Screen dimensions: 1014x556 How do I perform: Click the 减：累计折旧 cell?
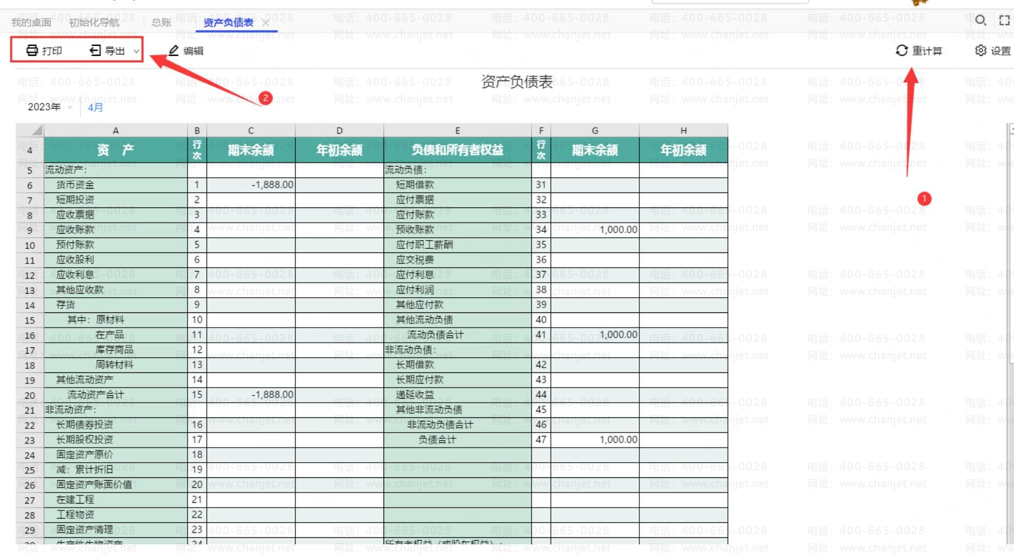(x=115, y=470)
